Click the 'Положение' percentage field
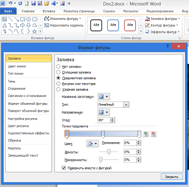Screen dimensions: 189x187 coord(130,143)
